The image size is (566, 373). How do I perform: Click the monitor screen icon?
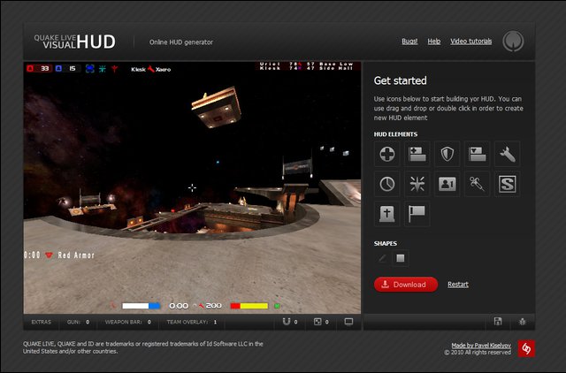pos(348,322)
